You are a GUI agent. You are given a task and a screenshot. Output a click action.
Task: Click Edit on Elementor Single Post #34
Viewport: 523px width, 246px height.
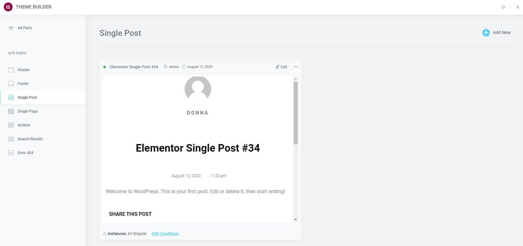pyautogui.click(x=281, y=67)
